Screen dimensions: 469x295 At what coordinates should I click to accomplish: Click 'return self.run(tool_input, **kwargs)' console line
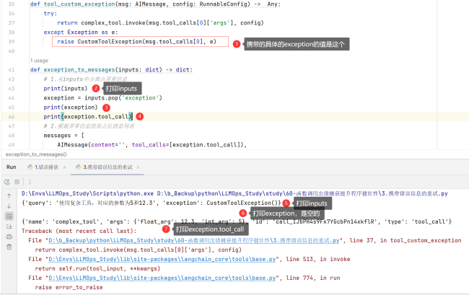(97, 268)
